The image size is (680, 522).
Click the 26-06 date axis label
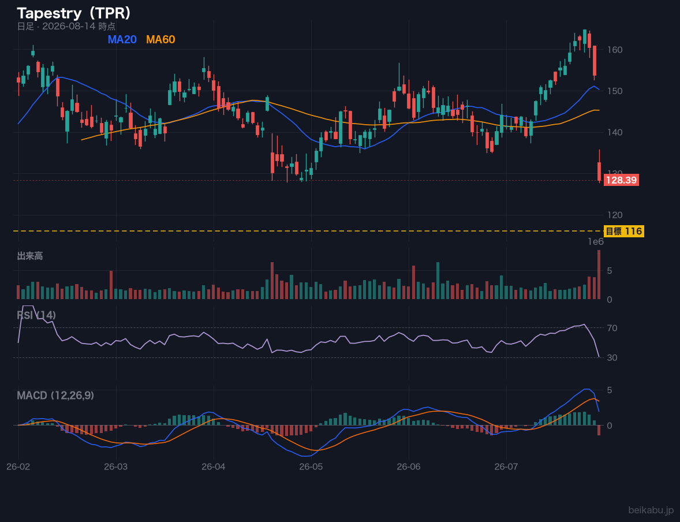pyautogui.click(x=409, y=467)
